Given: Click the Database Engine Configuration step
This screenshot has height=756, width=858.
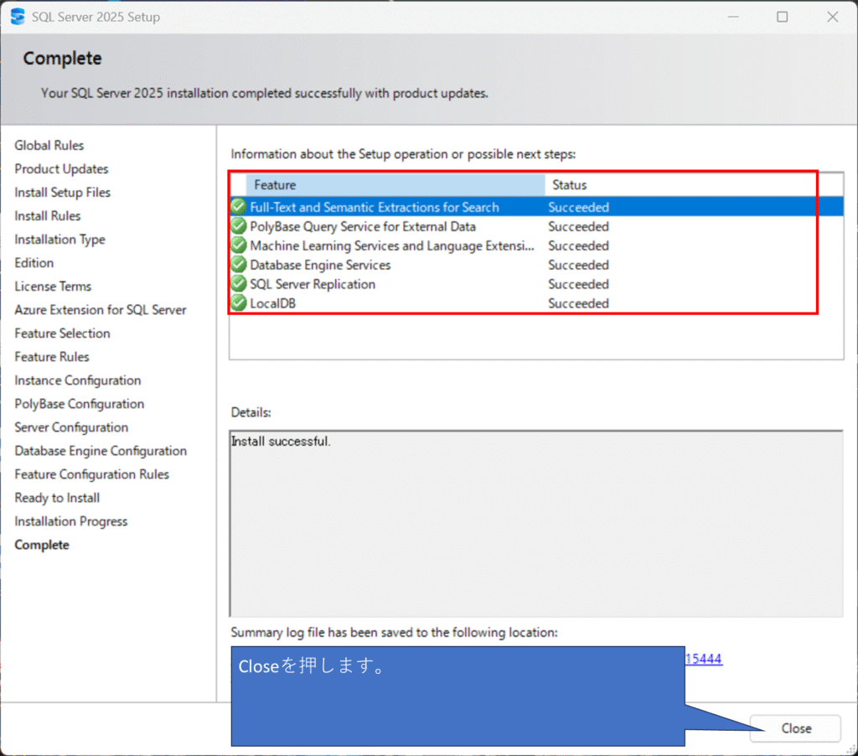Looking at the screenshot, I should 101,451.
